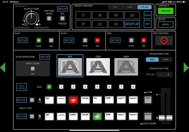189x132 pixels.
Task: Increase transition time with plus button
Action: click(x=168, y=74)
